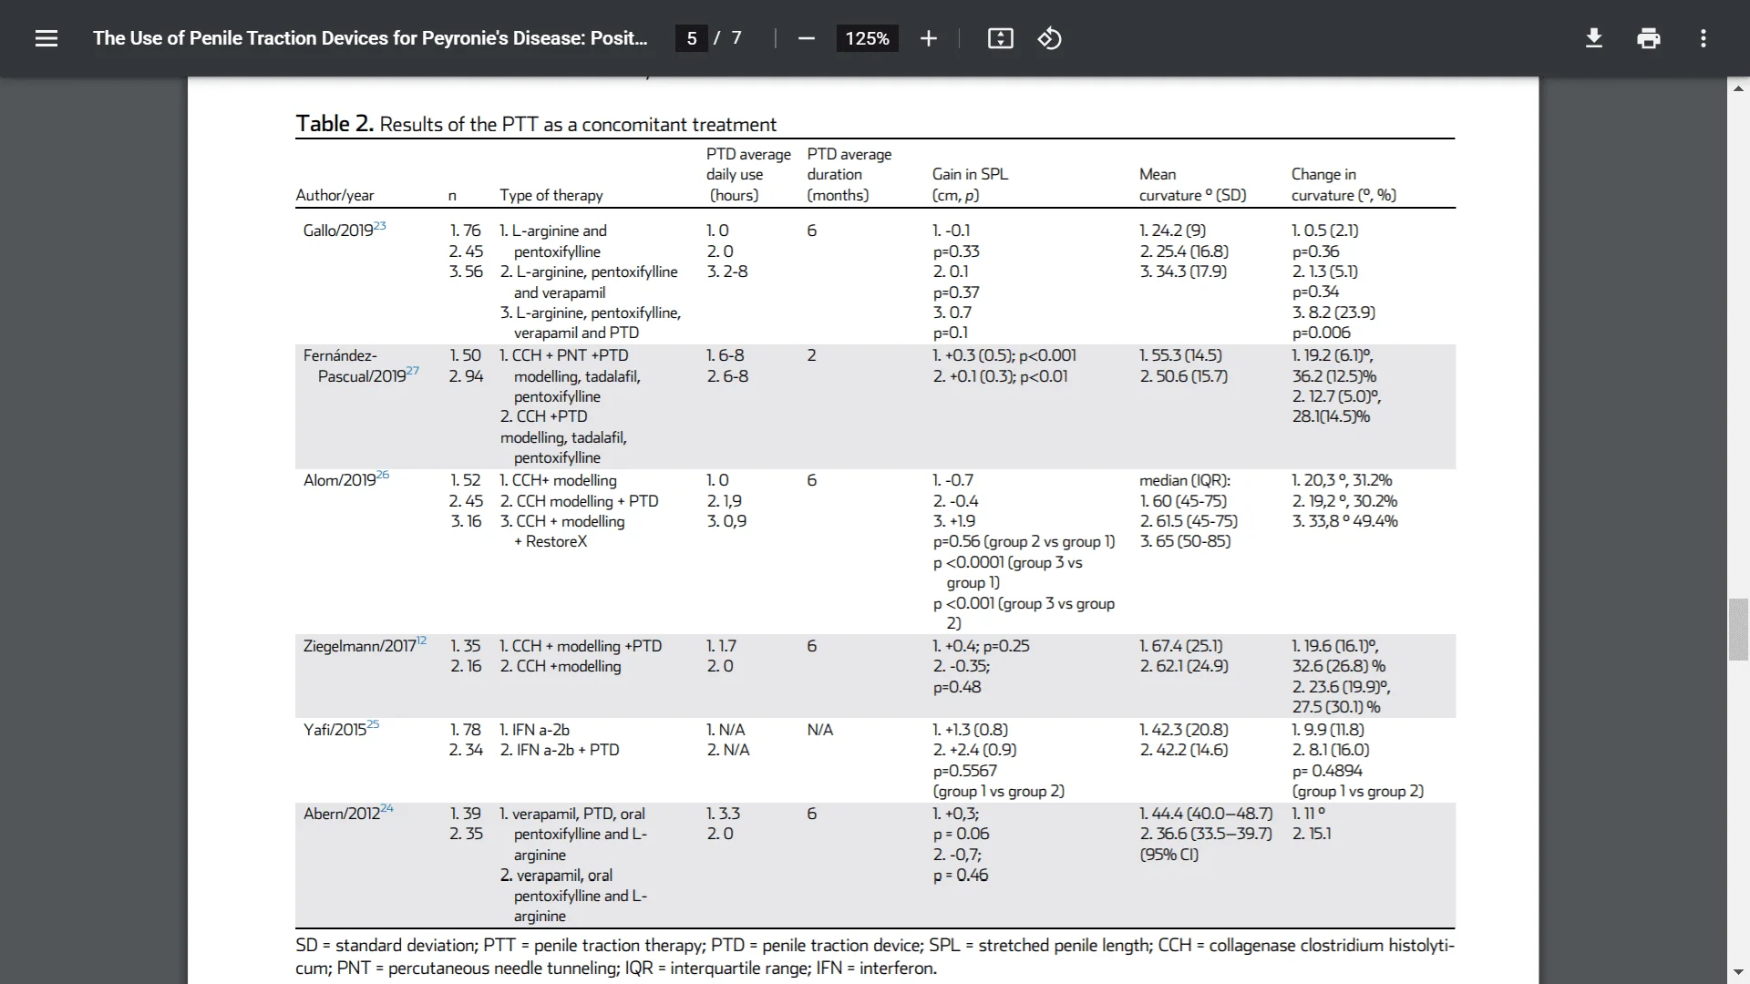The height and width of the screenshot is (984, 1750).
Task: Open citation 25 next to Yafi/2015
Action: pyautogui.click(x=373, y=724)
